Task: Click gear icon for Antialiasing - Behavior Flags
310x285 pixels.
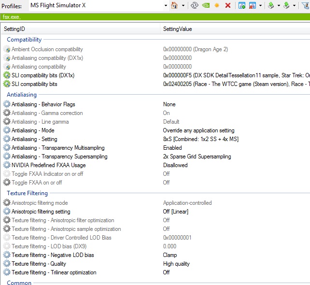Action: pos(7,104)
